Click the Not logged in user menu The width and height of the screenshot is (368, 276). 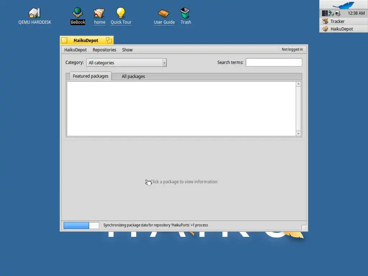(292, 49)
